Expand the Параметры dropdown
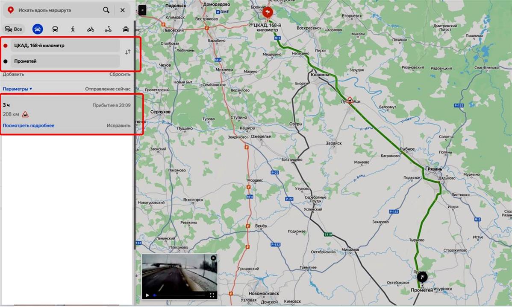Image resolution: width=512 pixels, height=307 pixels. (18, 89)
